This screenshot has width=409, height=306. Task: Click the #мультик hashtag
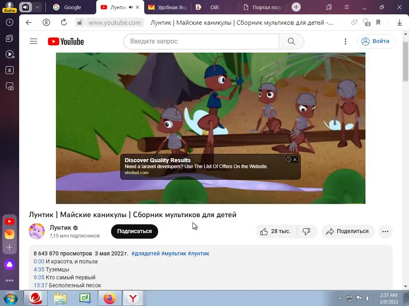(174, 253)
